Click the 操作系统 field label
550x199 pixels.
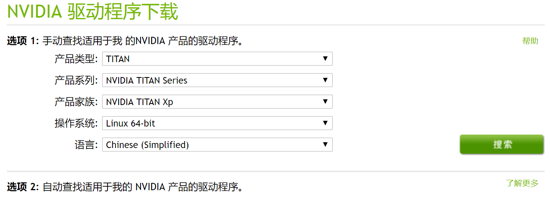[76, 123]
